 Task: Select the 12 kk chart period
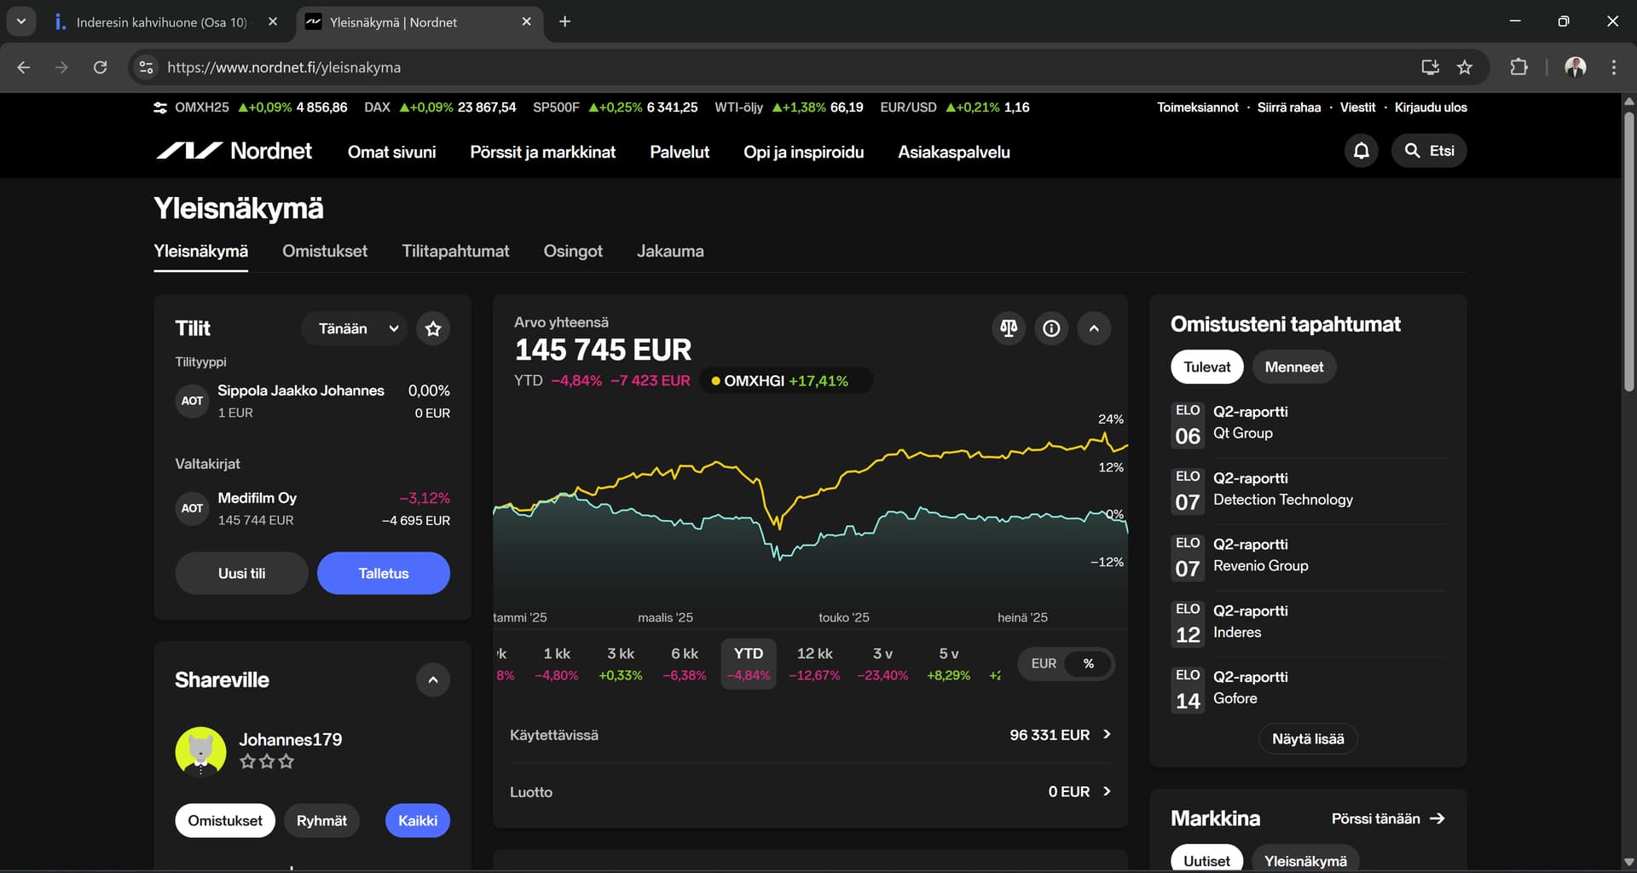[814, 662]
